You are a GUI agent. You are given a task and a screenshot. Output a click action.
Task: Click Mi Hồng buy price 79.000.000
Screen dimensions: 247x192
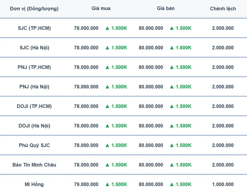pyautogui.click(x=86, y=184)
